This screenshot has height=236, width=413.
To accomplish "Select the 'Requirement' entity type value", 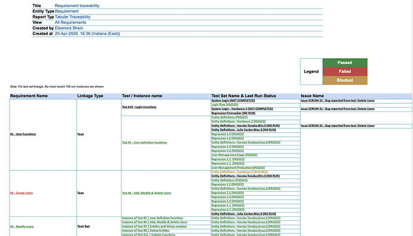I will (66, 11).
